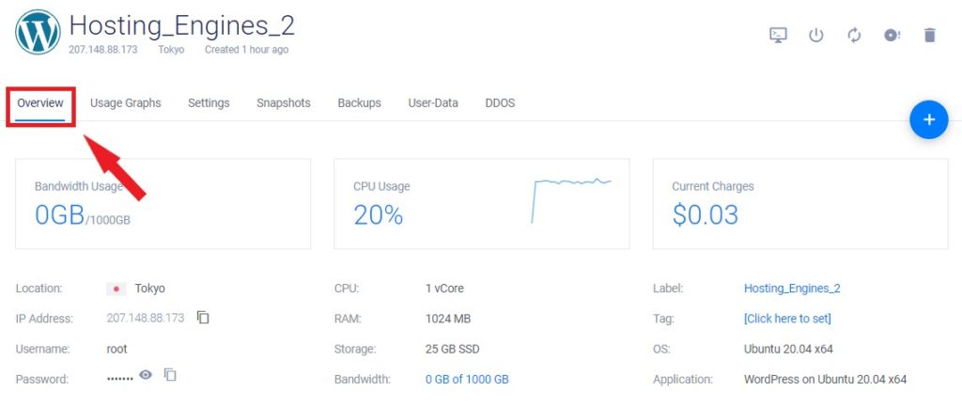Viewport: 962px width, 407px height.
Task: Reveal password with the eye icon
Action: tap(146, 374)
